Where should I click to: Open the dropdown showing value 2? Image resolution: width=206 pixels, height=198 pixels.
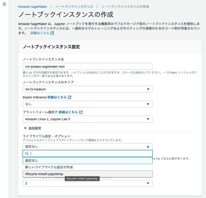[x=88, y=183]
